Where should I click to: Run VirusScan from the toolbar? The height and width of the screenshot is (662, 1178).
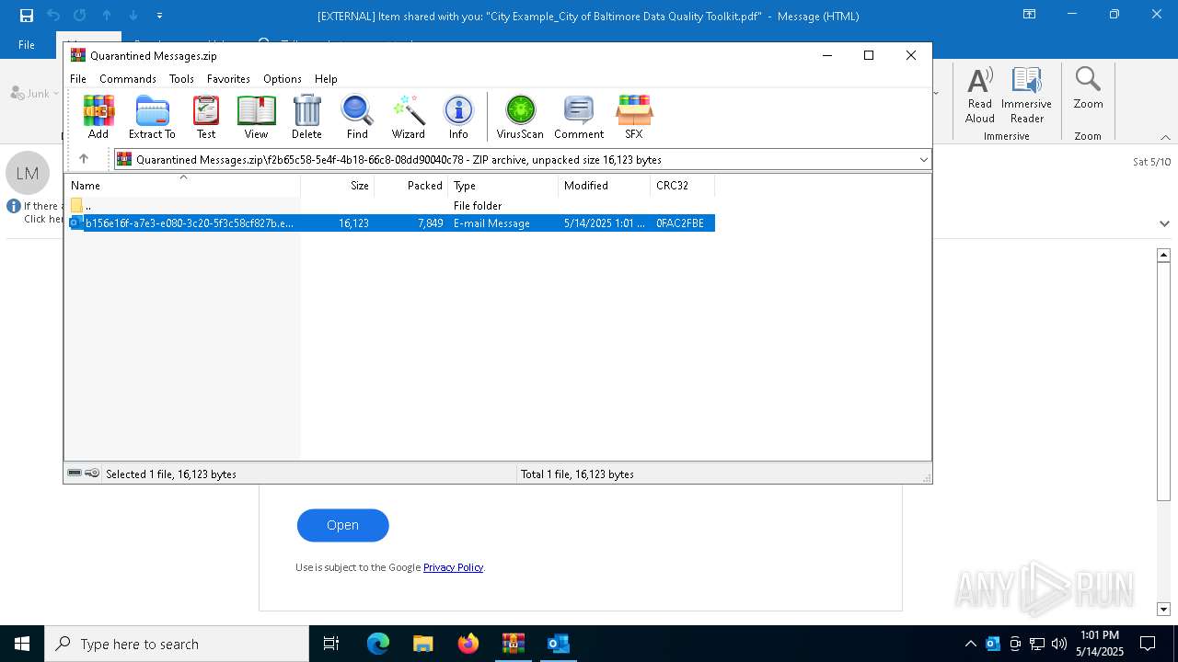coord(520,117)
